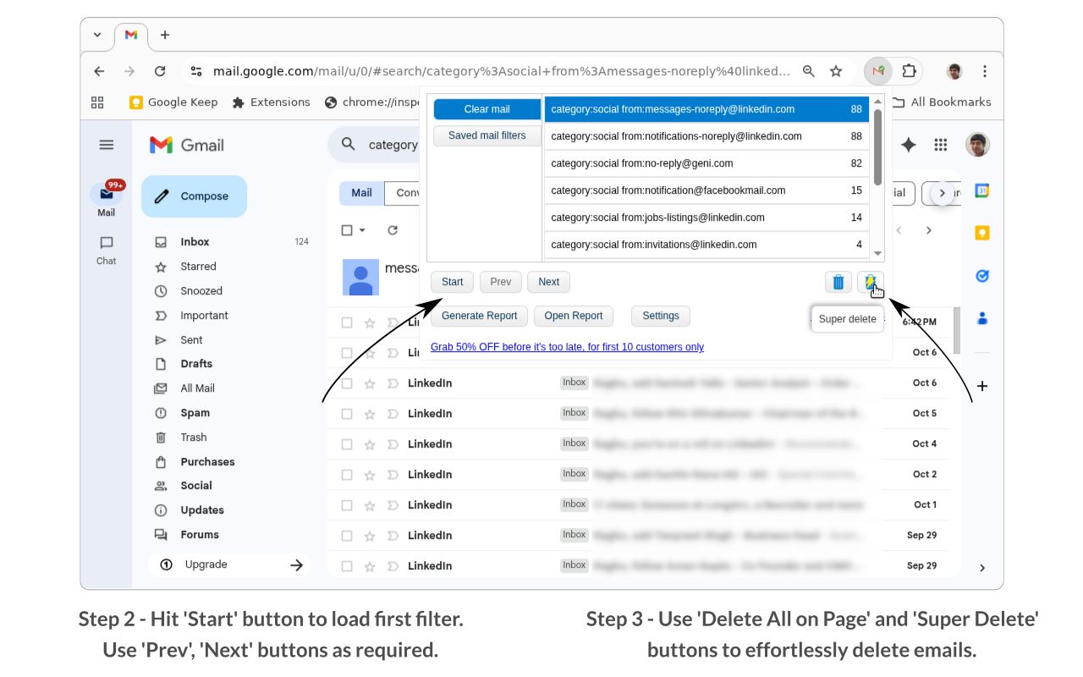Switch to the Mail tab
Image resolution: width=1083 pixels, height=677 pixels.
pyautogui.click(x=361, y=193)
